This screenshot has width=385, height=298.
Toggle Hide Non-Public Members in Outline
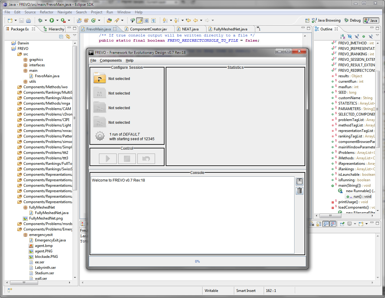[x=364, y=36]
